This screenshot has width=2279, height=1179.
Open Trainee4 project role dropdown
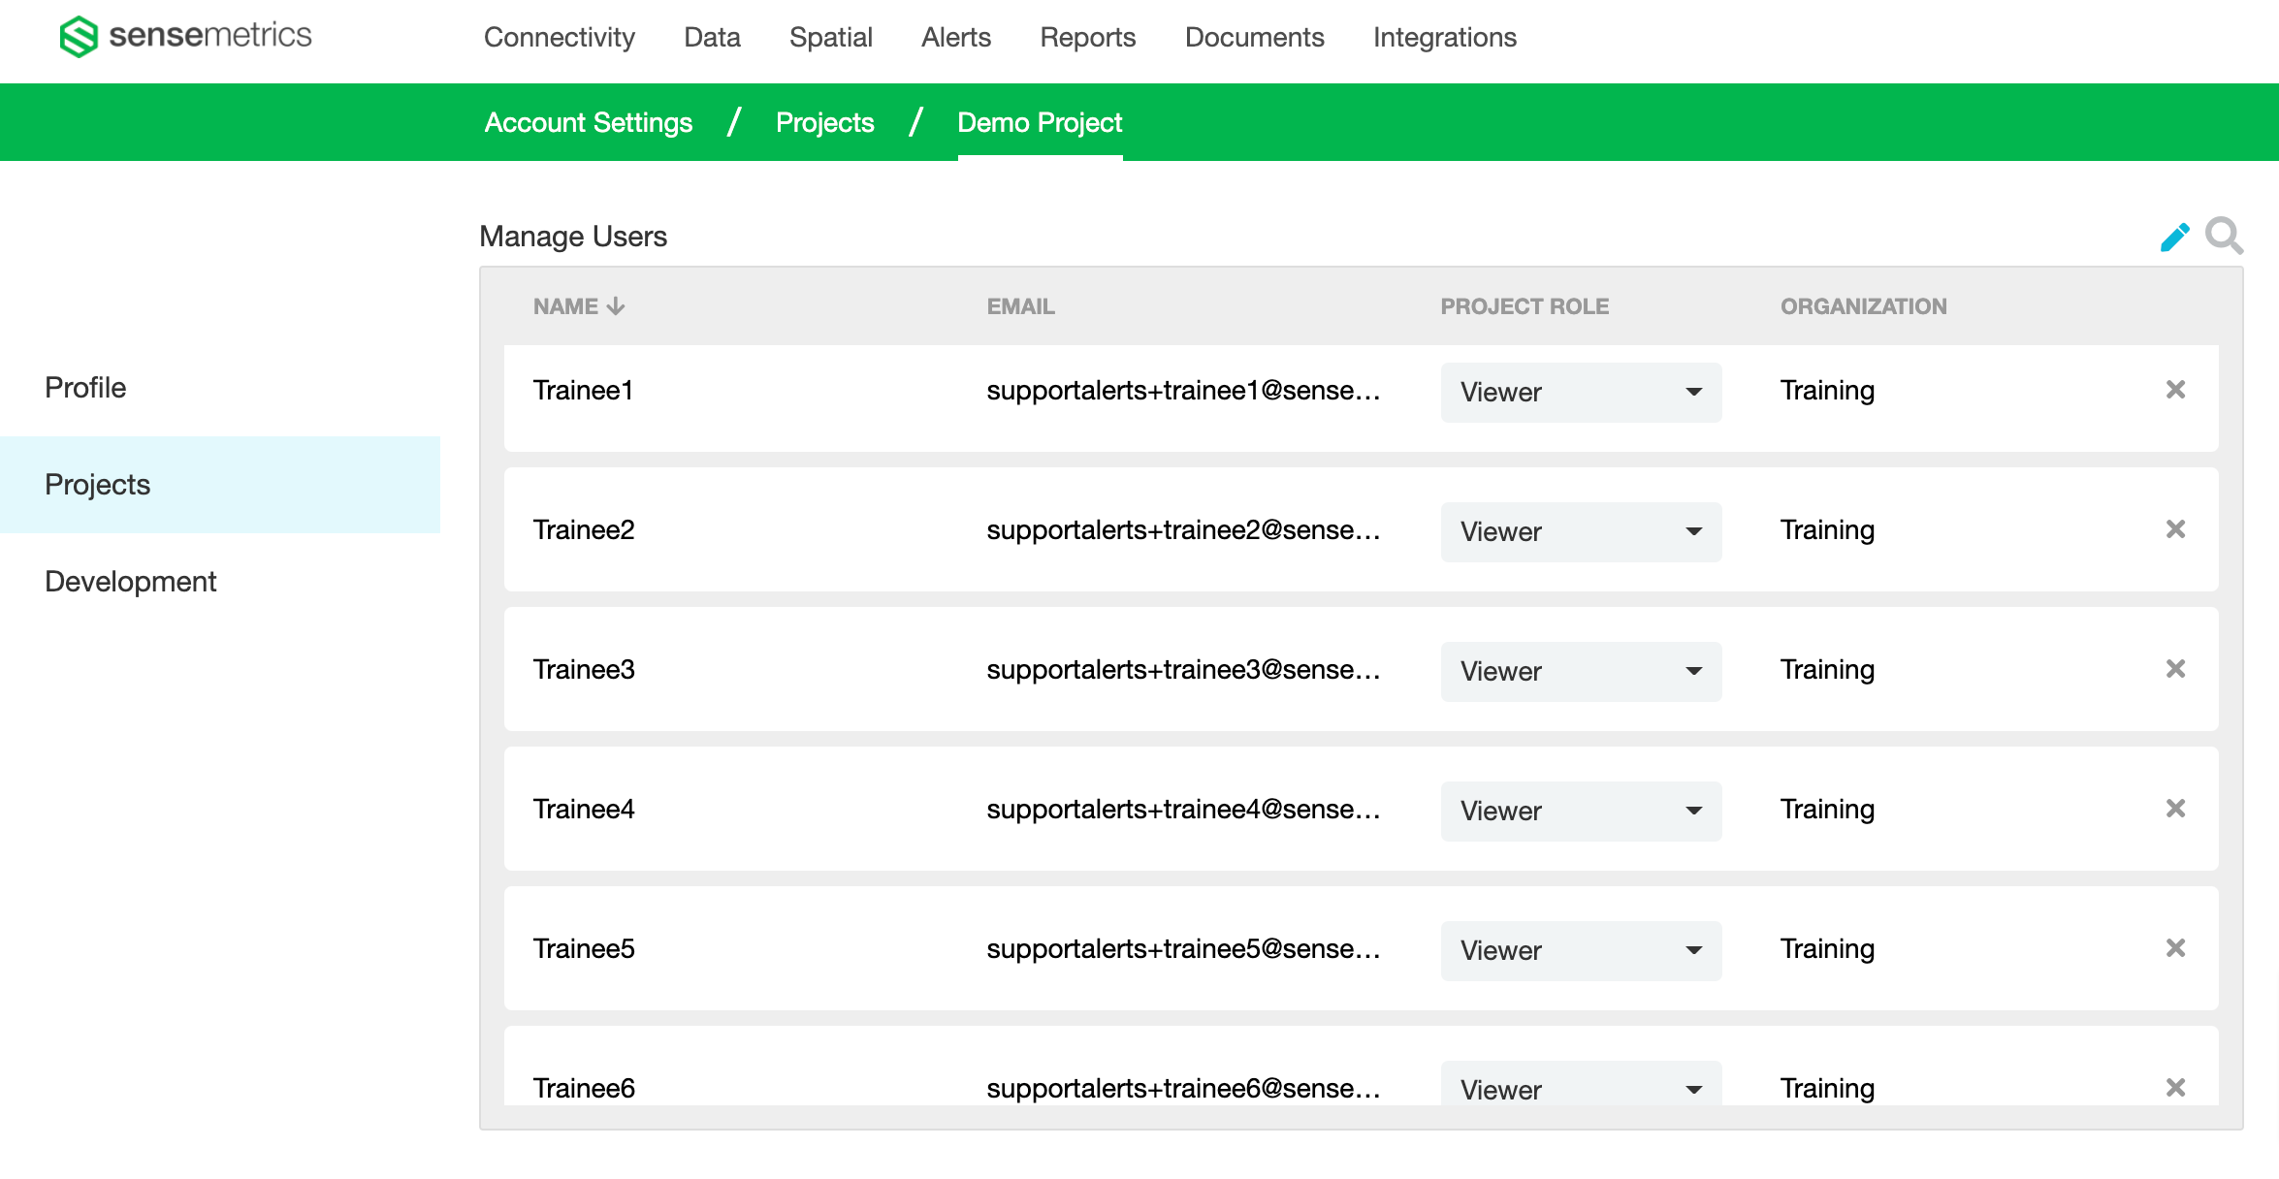1581,811
